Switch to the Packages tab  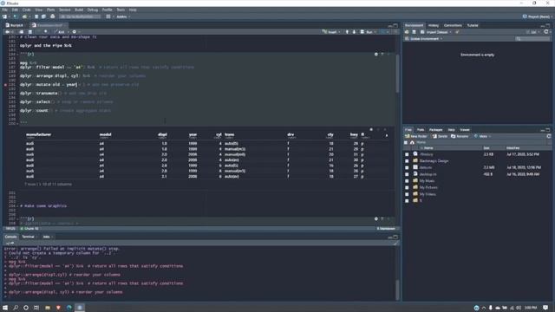(x=435, y=130)
